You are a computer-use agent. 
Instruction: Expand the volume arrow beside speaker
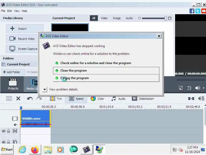pos(204,88)
